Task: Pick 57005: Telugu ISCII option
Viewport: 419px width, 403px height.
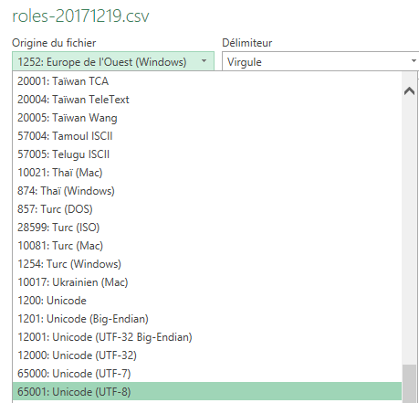Action: [207, 154]
